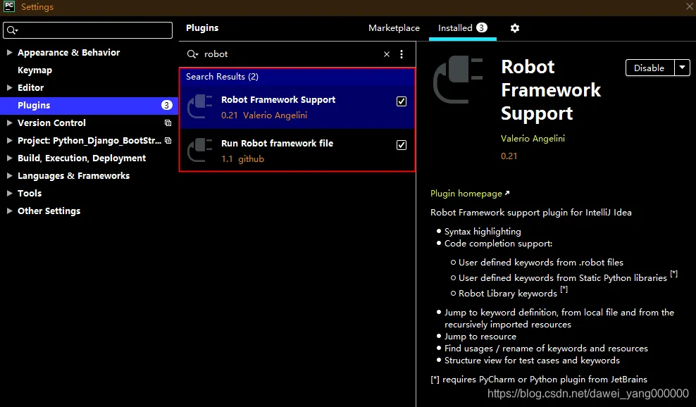The width and height of the screenshot is (696, 407).
Task: Clear the robot plugin search text
Action: 387,54
